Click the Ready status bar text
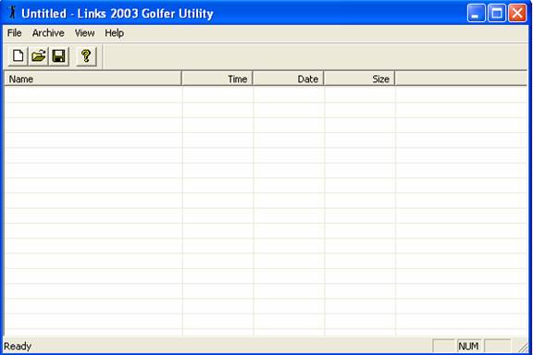The image size is (533, 355). point(18,346)
